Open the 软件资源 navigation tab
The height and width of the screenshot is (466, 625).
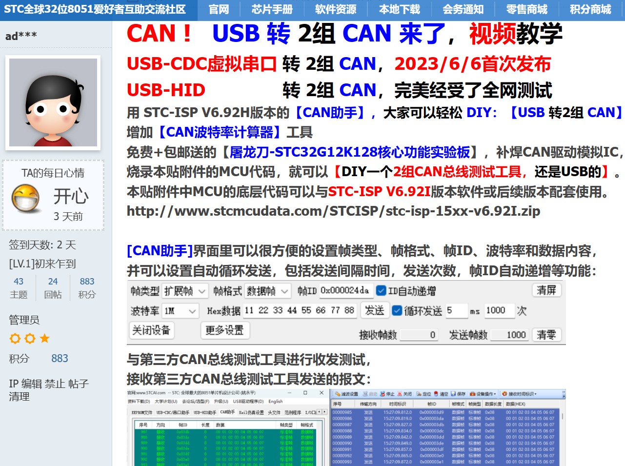click(x=336, y=9)
